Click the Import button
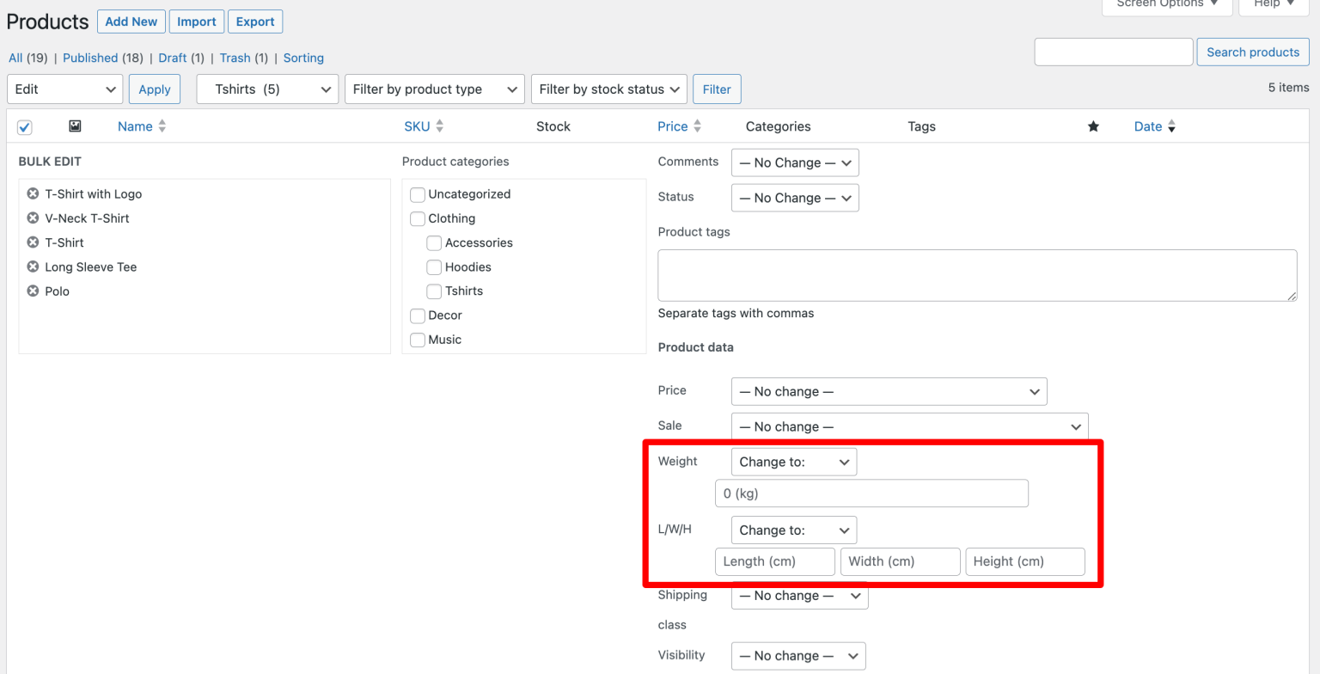This screenshot has height=674, width=1320. [x=197, y=21]
